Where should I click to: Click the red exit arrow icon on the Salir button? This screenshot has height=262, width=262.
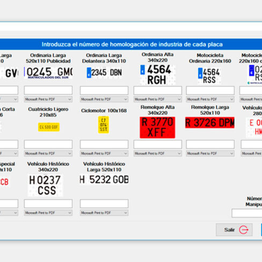(244, 230)
